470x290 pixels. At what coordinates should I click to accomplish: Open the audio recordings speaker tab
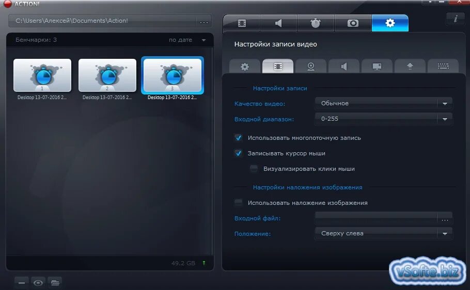(278, 23)
